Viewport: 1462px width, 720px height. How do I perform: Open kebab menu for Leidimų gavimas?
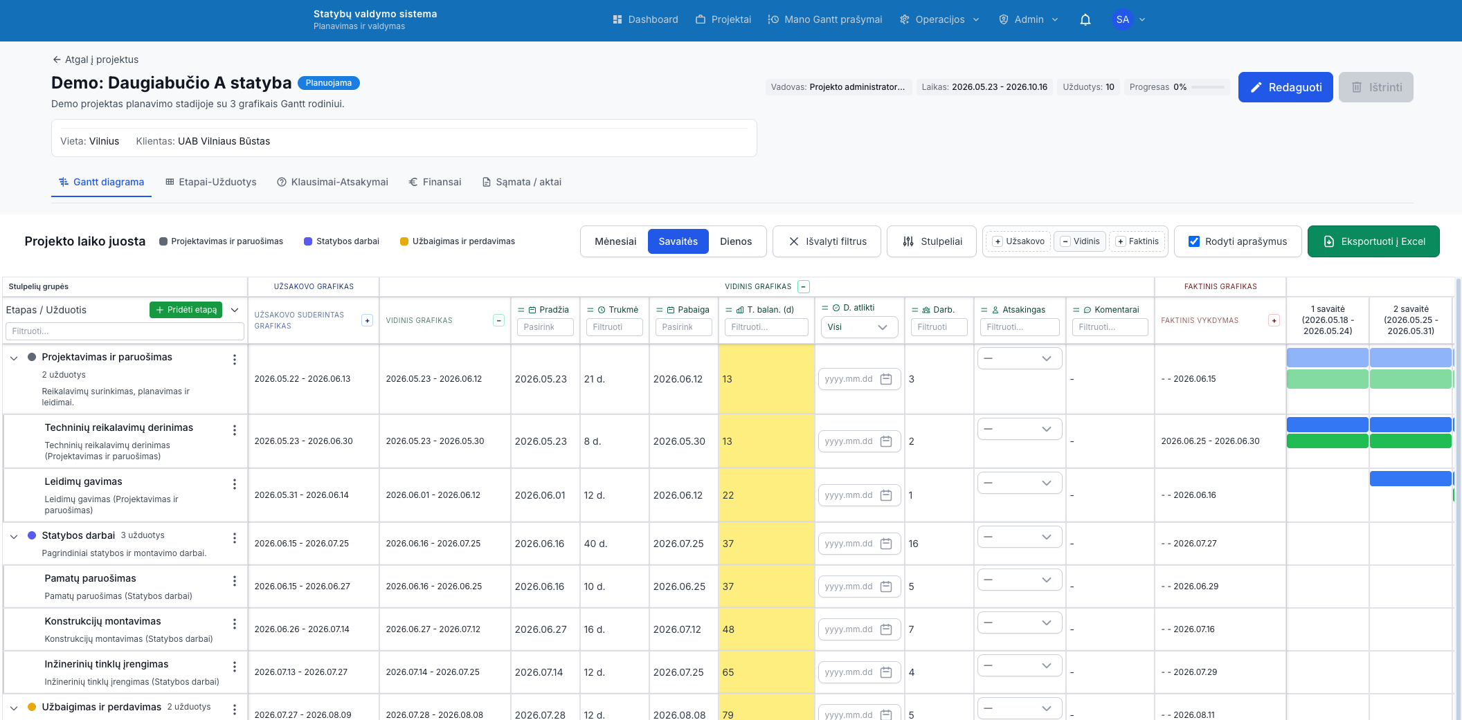[x=235, y=484]
